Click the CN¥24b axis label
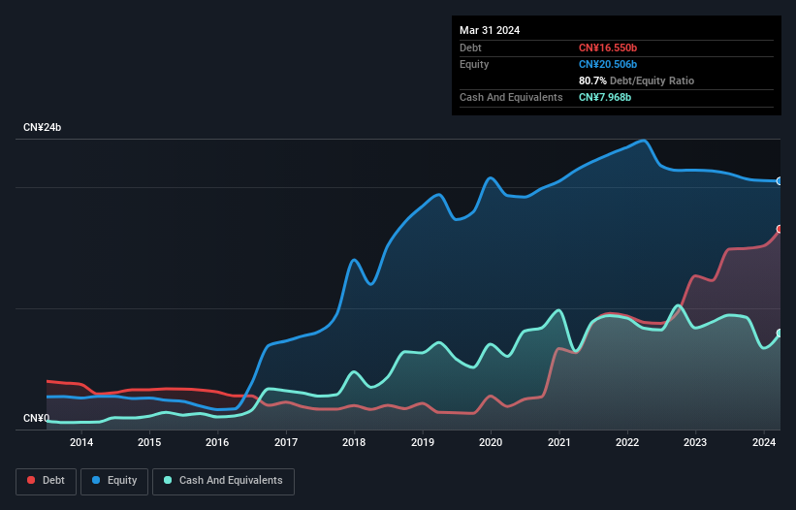The width and height of the screenshot is (796, 510). [x=42, y=127]
